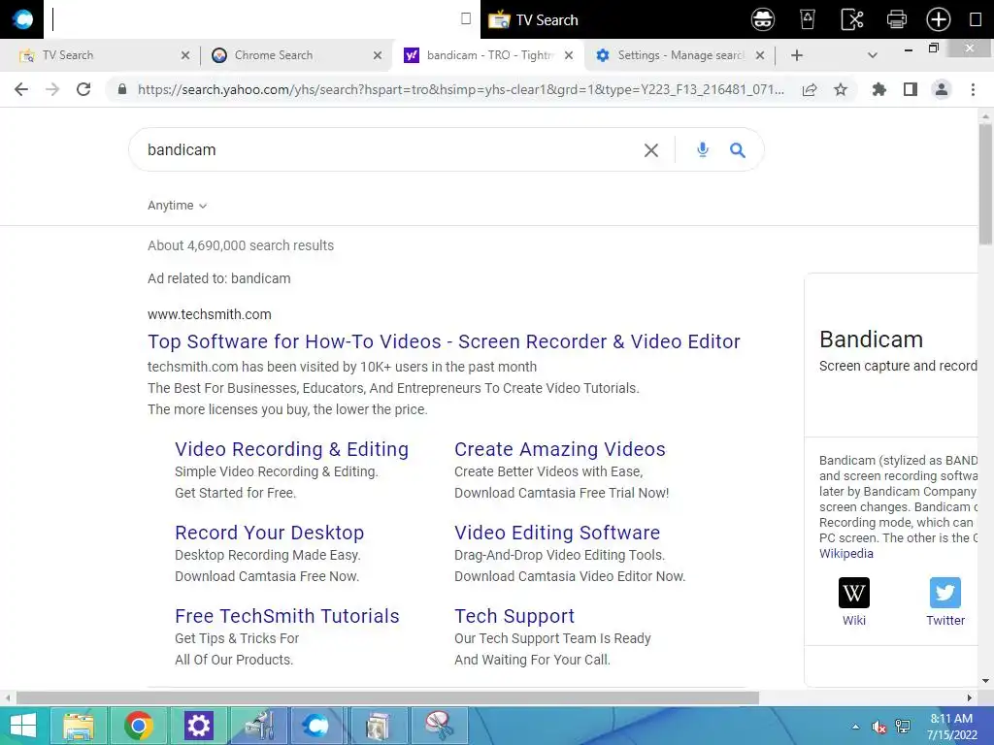This screenshot has width=994, height=745.
Task: Click the share page icon in address bar
Action: [x=810, y=89]
